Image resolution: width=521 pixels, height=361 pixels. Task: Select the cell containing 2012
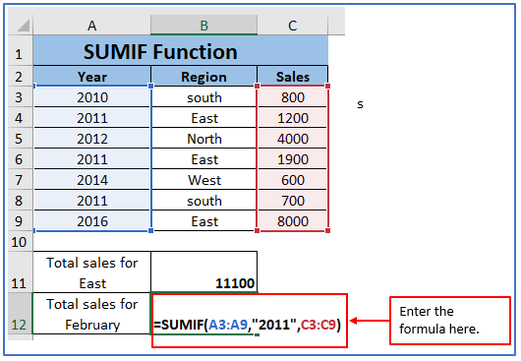click(x=92, y=138)
